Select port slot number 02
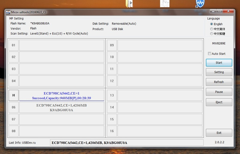240x154 pixels. 13,57
